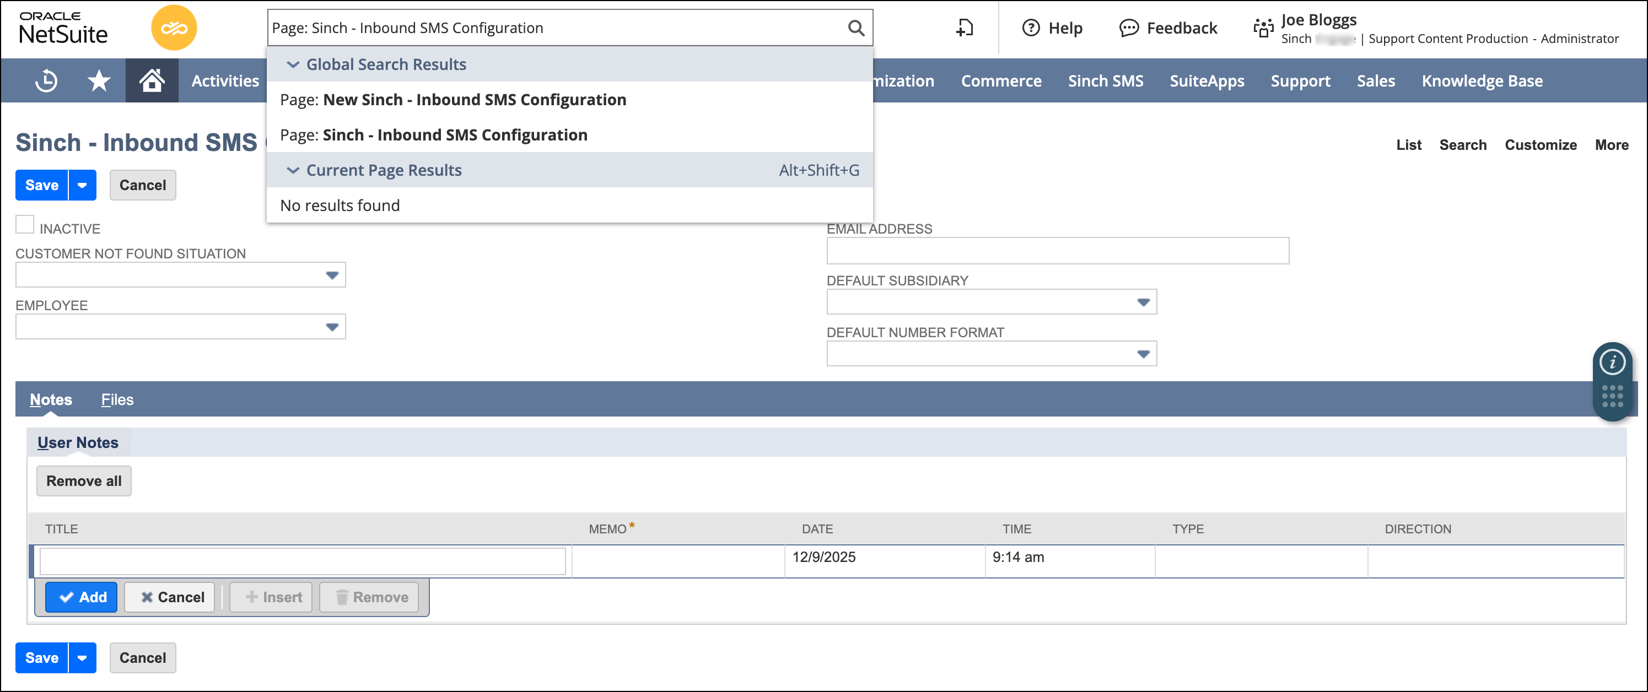1648x692 pixels.
Task: Go home using the house icon
Action: click(152, 80)
